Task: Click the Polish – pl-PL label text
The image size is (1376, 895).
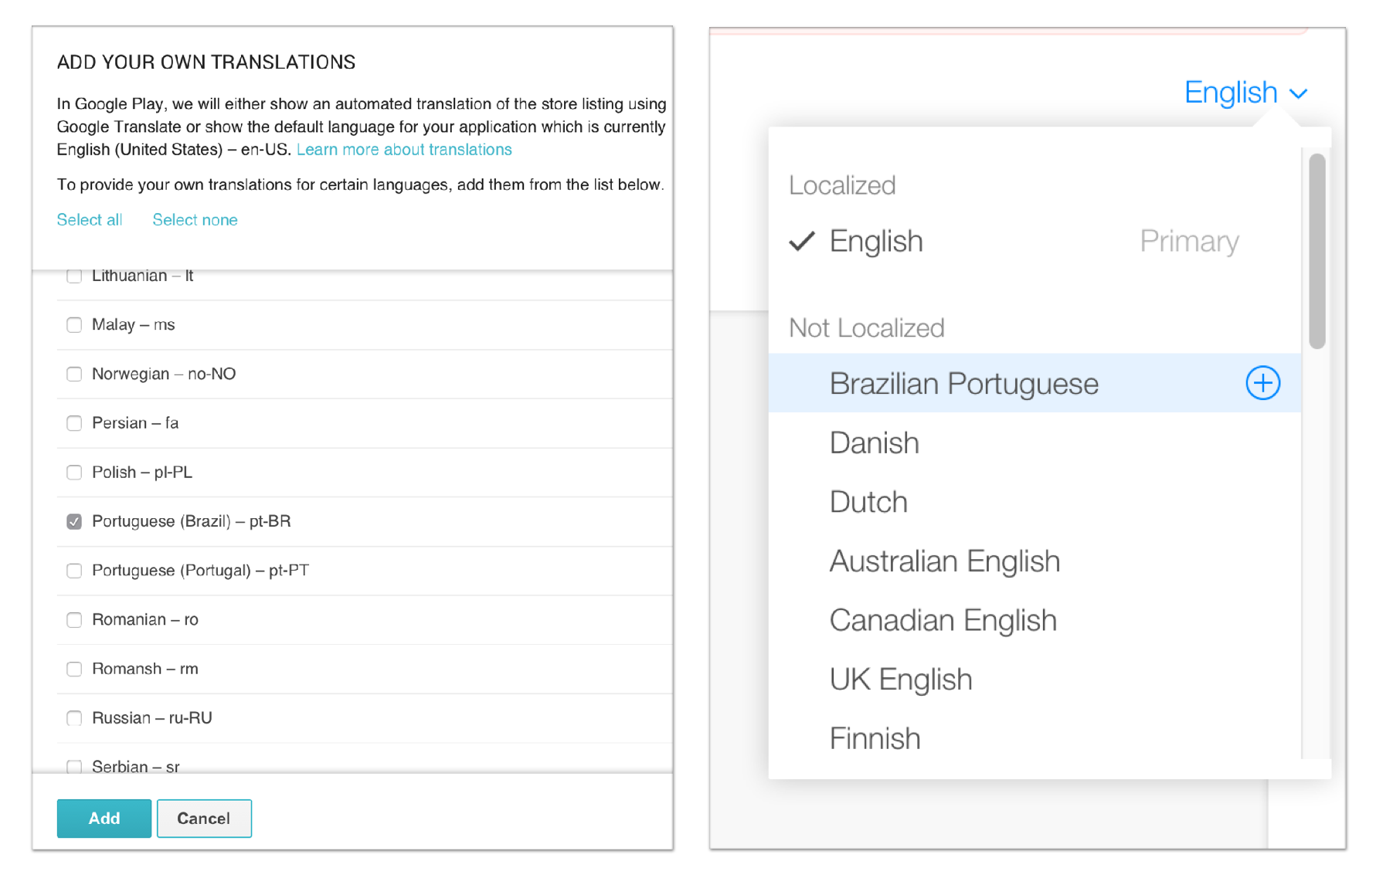Action: click(x=142, y=472)
